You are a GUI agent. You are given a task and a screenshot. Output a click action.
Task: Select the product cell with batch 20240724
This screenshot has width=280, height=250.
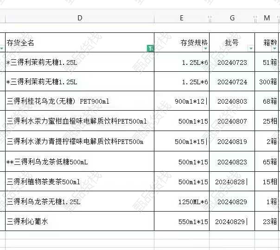80,81
